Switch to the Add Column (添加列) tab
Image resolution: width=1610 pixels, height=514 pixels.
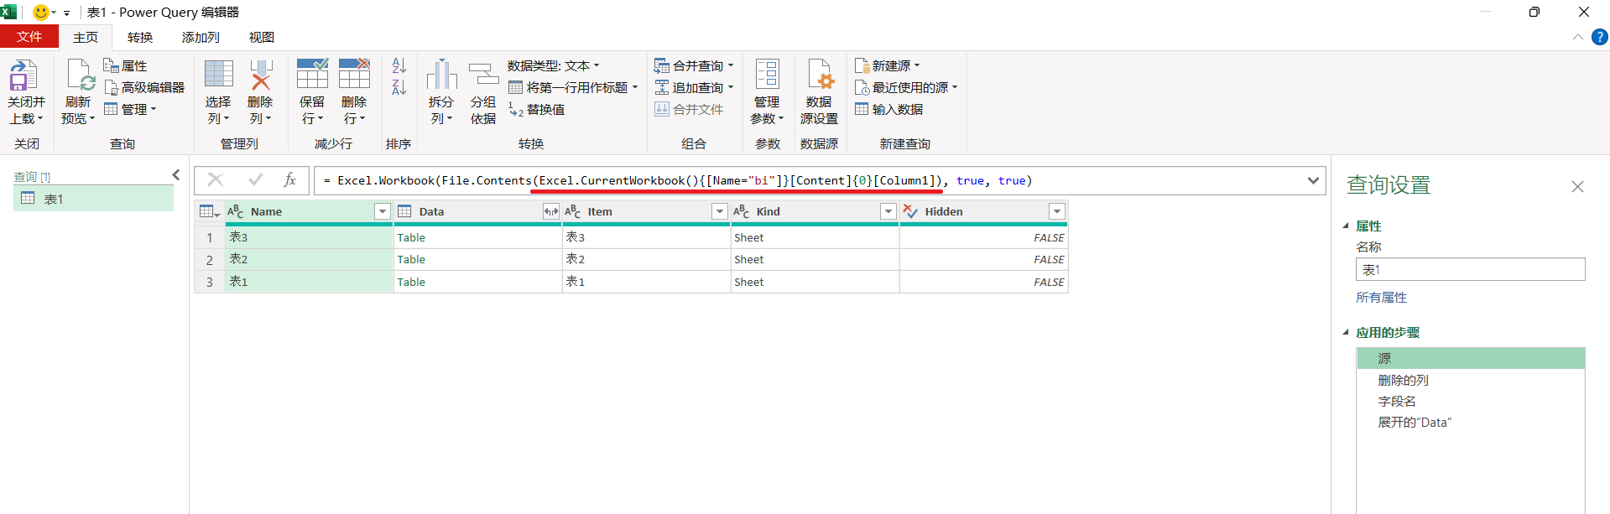coord(201,37)
